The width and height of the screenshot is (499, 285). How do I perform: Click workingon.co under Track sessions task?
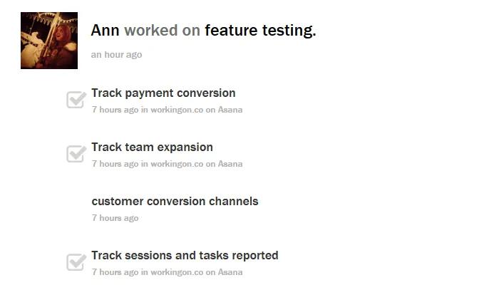click(177, 272)
